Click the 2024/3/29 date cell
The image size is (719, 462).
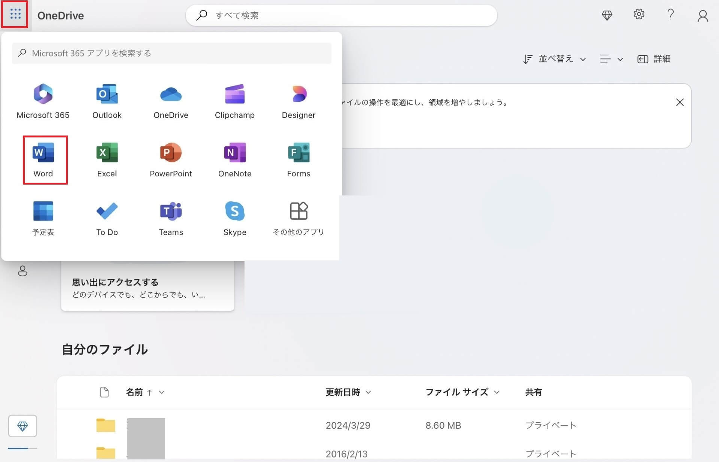coord(348,425)
